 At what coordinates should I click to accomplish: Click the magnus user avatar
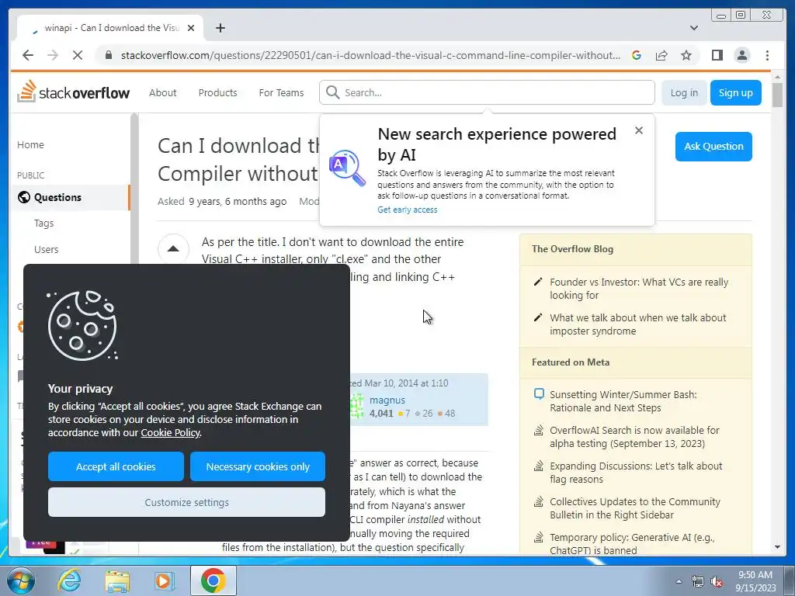(x=357, y=407)
